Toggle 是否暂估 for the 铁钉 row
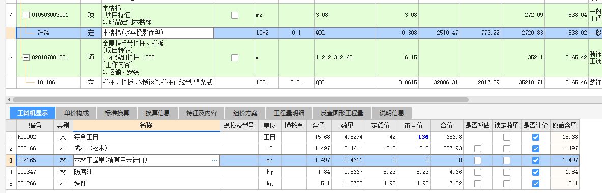Image resolution: width=602 pixels, height=193 pixels. (478, 184)
